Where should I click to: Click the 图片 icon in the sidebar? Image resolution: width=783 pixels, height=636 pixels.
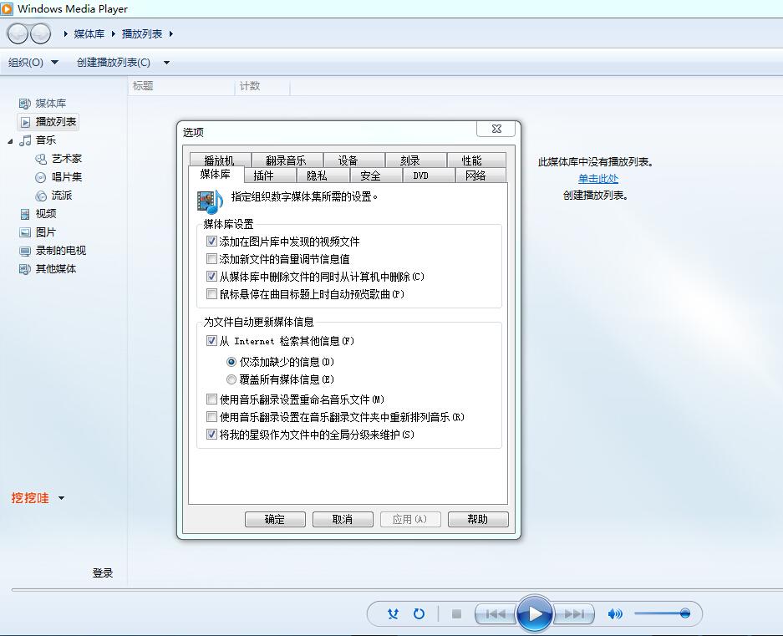coord(25,232)
